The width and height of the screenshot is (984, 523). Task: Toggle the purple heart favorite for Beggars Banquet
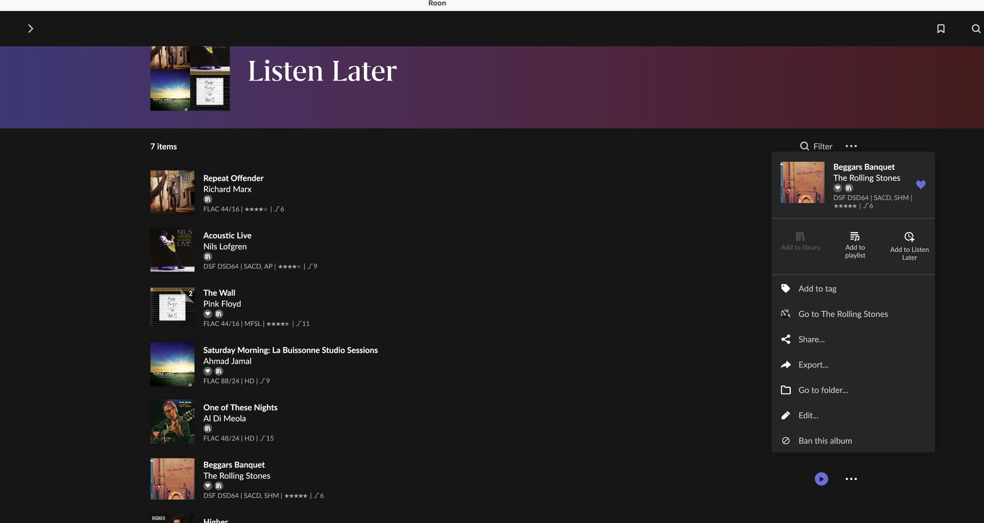920,185
